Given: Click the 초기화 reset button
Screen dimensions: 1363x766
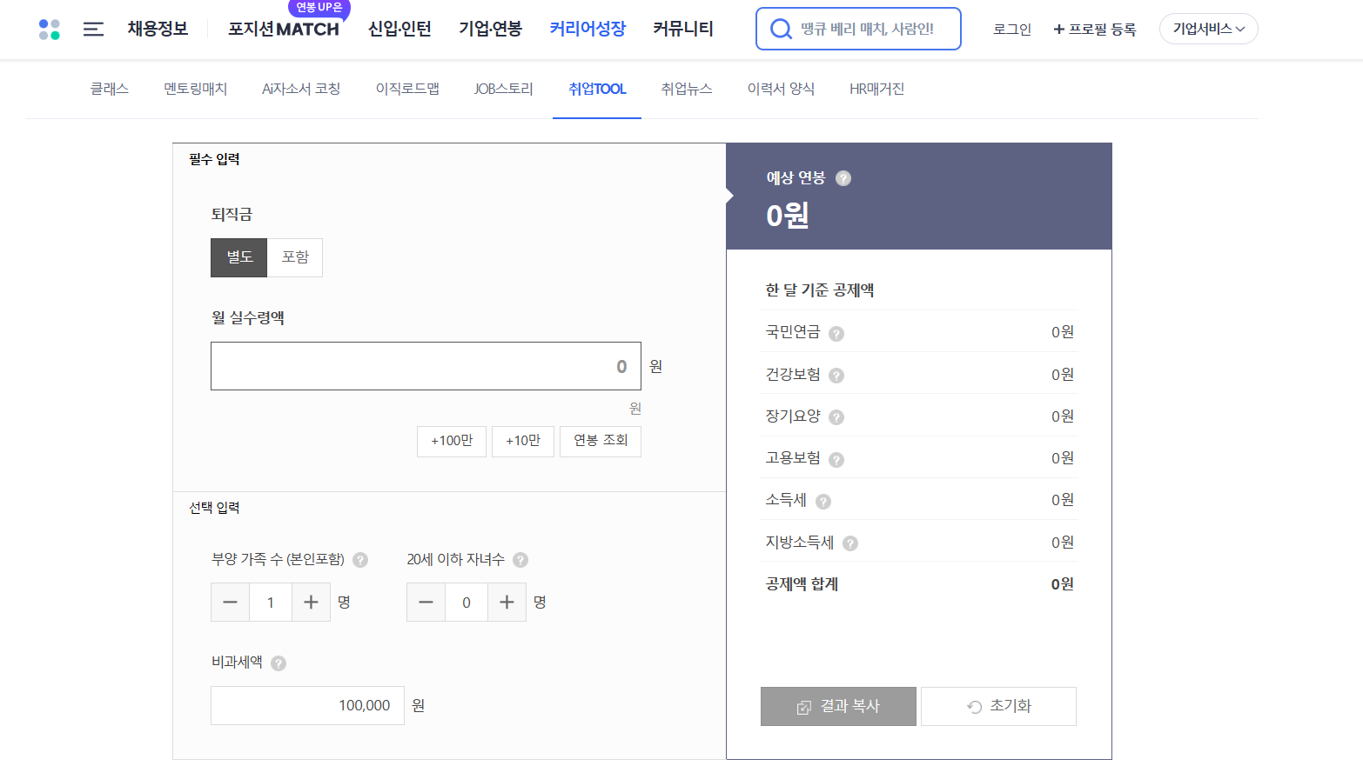Looking at the screenshot, I should [x=998, y=706].
